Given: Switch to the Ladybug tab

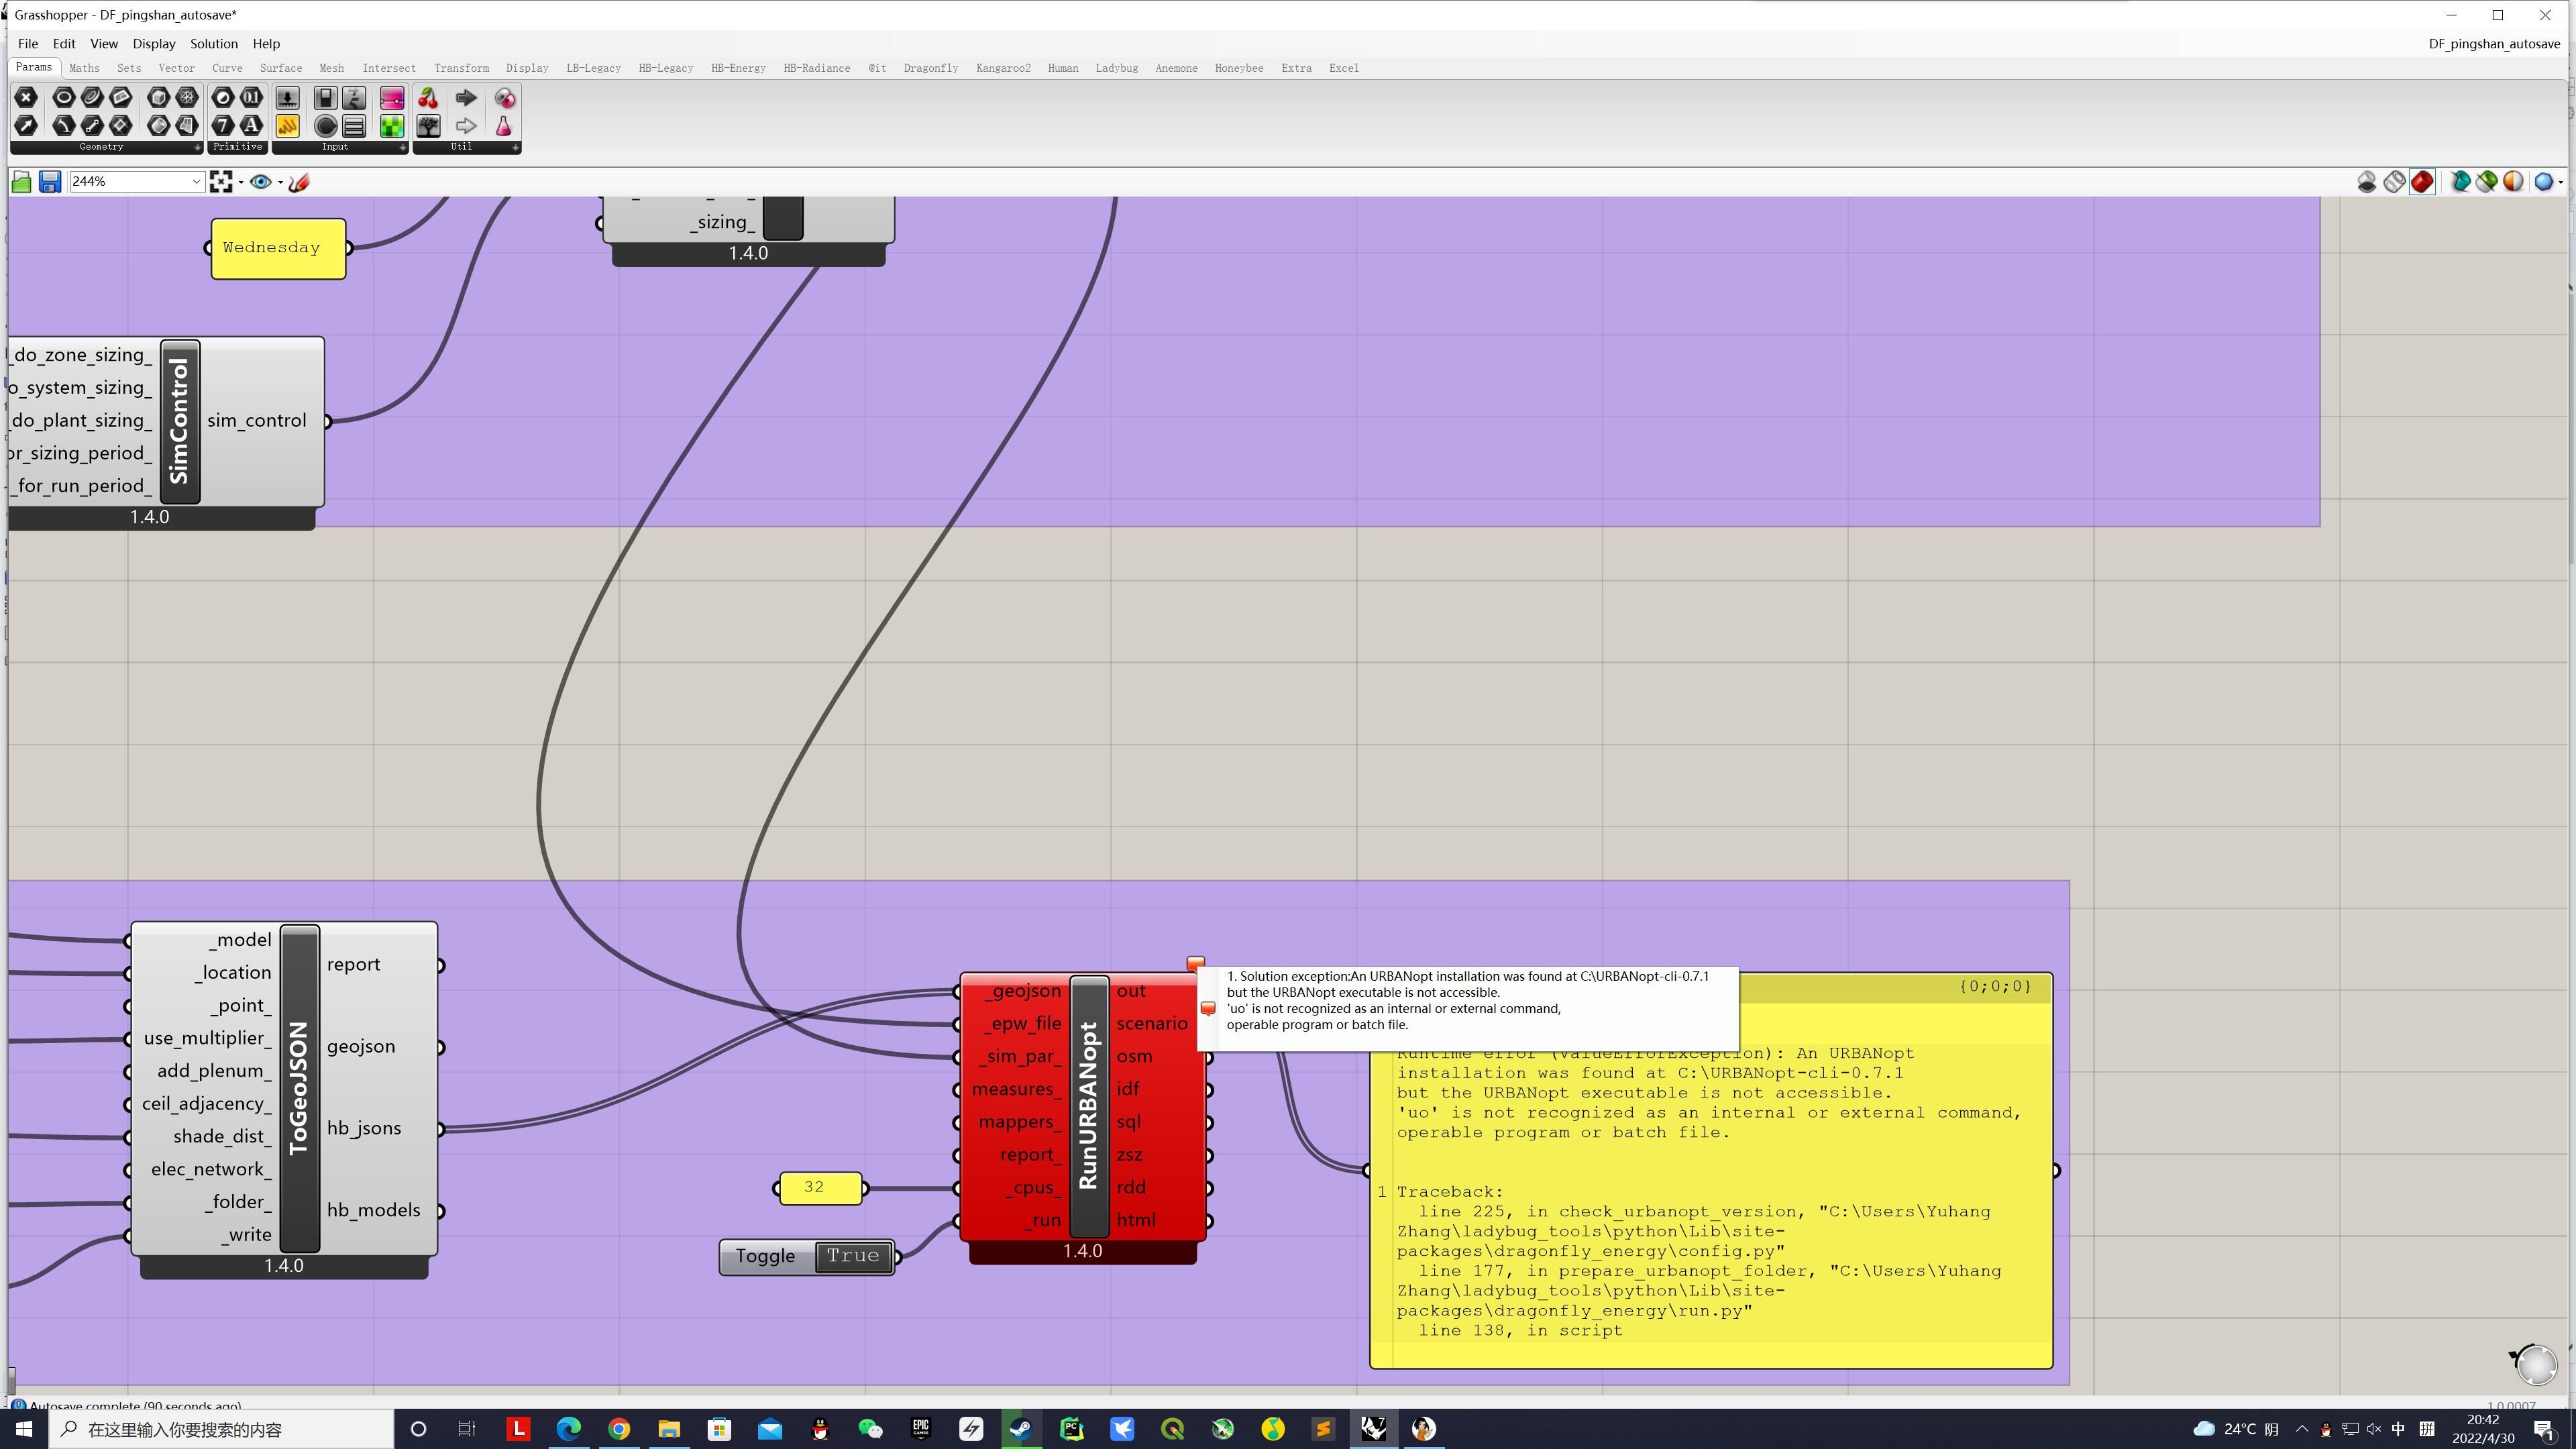Looking at the screenshot, I should (x=1116, y=68).
